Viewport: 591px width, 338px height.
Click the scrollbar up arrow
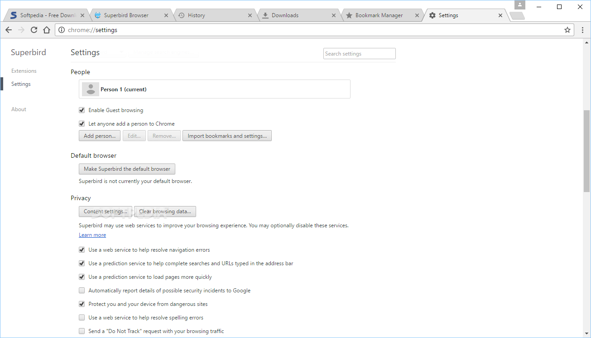[586, 42]
